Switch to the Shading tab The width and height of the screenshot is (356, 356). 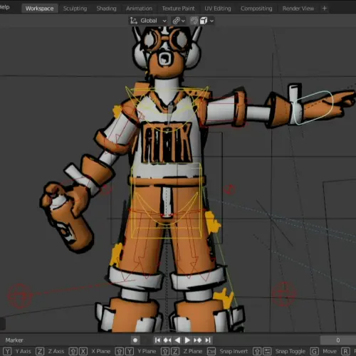[x=106, y=9]
